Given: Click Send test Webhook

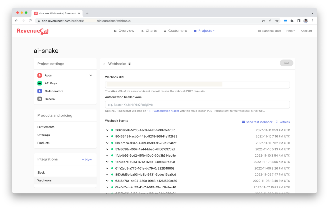Looking at the screenshot, I should tap(257, 122).
